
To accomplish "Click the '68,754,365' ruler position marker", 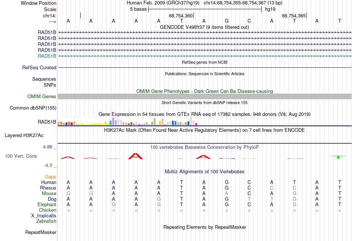I will [x=294, y=16].
